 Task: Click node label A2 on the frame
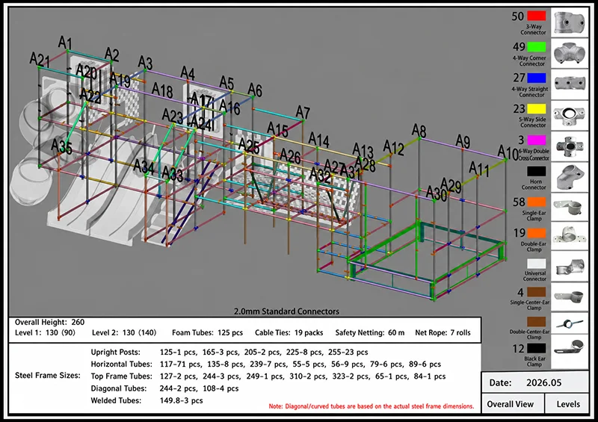(x=111, y=55)
